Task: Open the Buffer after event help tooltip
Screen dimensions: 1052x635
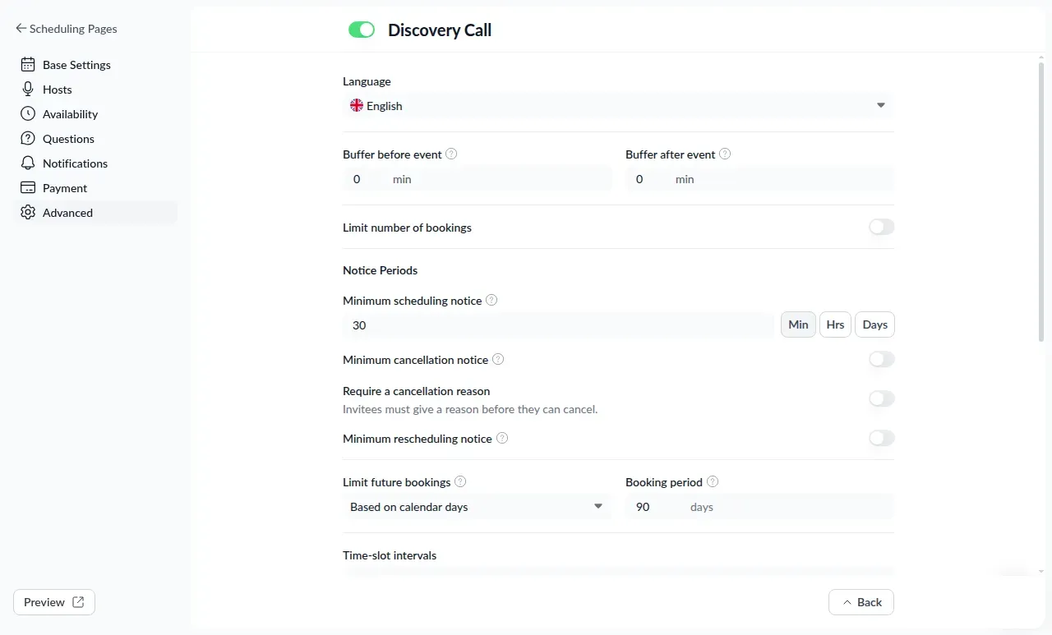Action: tap(725, 154)
